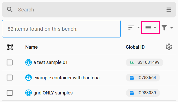The height and width of the screenshot is (102, 178).
Task: Toggle the select-all dotted square icon
Action: (x=10, y=47)
